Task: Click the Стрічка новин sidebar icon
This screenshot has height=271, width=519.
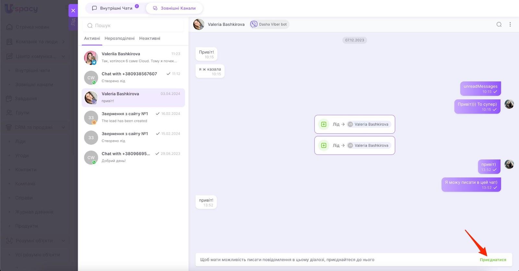Action: pyautogui.click(x=9, y=27)
